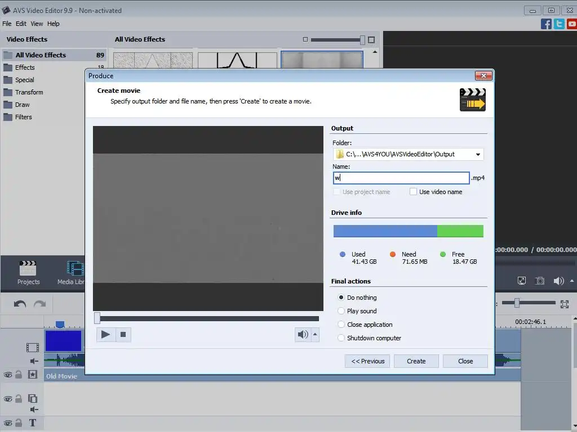
Task: Click the video overlay track icon
Action: (x=32, y=399)
